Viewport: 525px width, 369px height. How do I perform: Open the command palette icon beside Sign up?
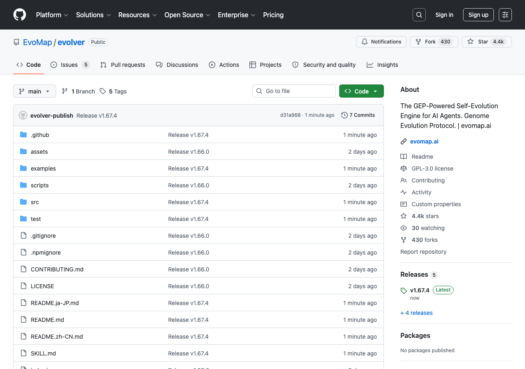(505, 14)
